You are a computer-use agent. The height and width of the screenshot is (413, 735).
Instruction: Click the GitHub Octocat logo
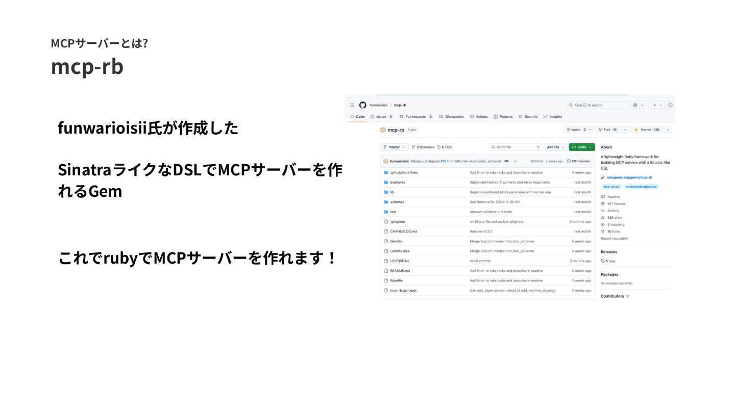click(x=362, y=105)
